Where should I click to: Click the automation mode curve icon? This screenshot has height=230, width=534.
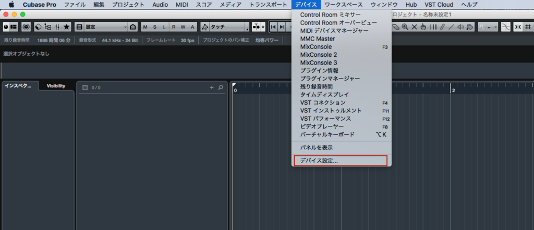pyautogui.click(x=205, y=27)
